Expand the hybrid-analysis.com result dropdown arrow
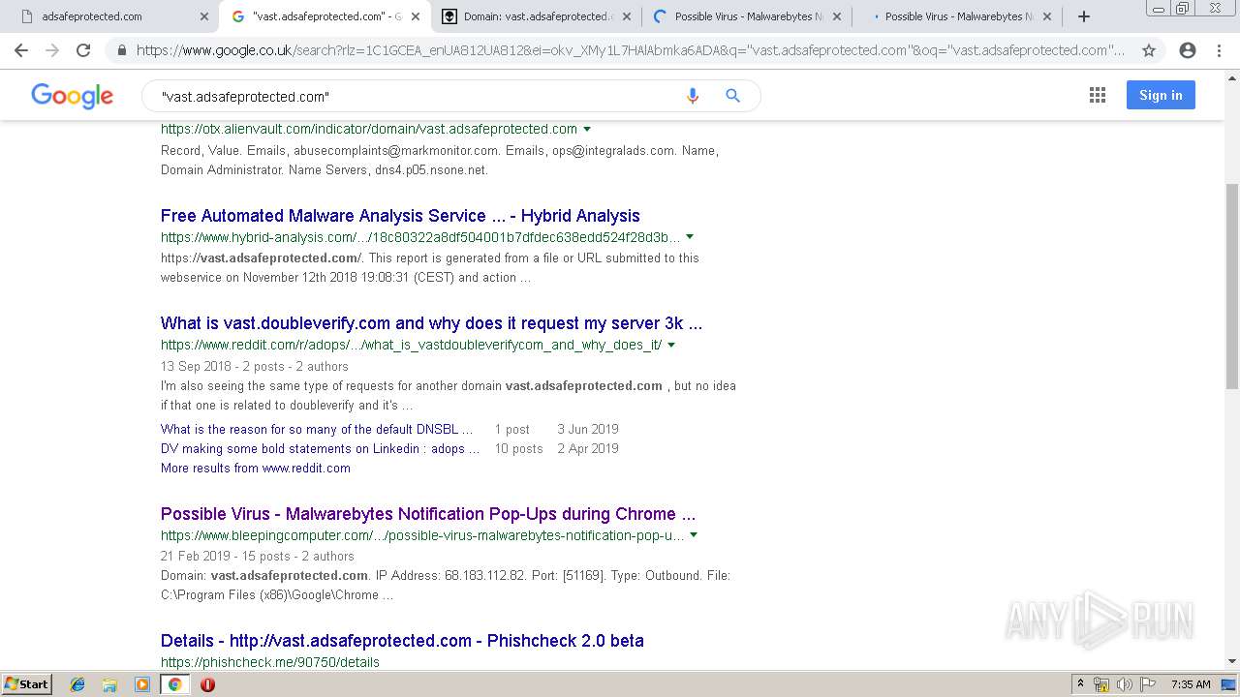Image resolution: width=1240 pixels, height=697 pixels. pos(690,237)
